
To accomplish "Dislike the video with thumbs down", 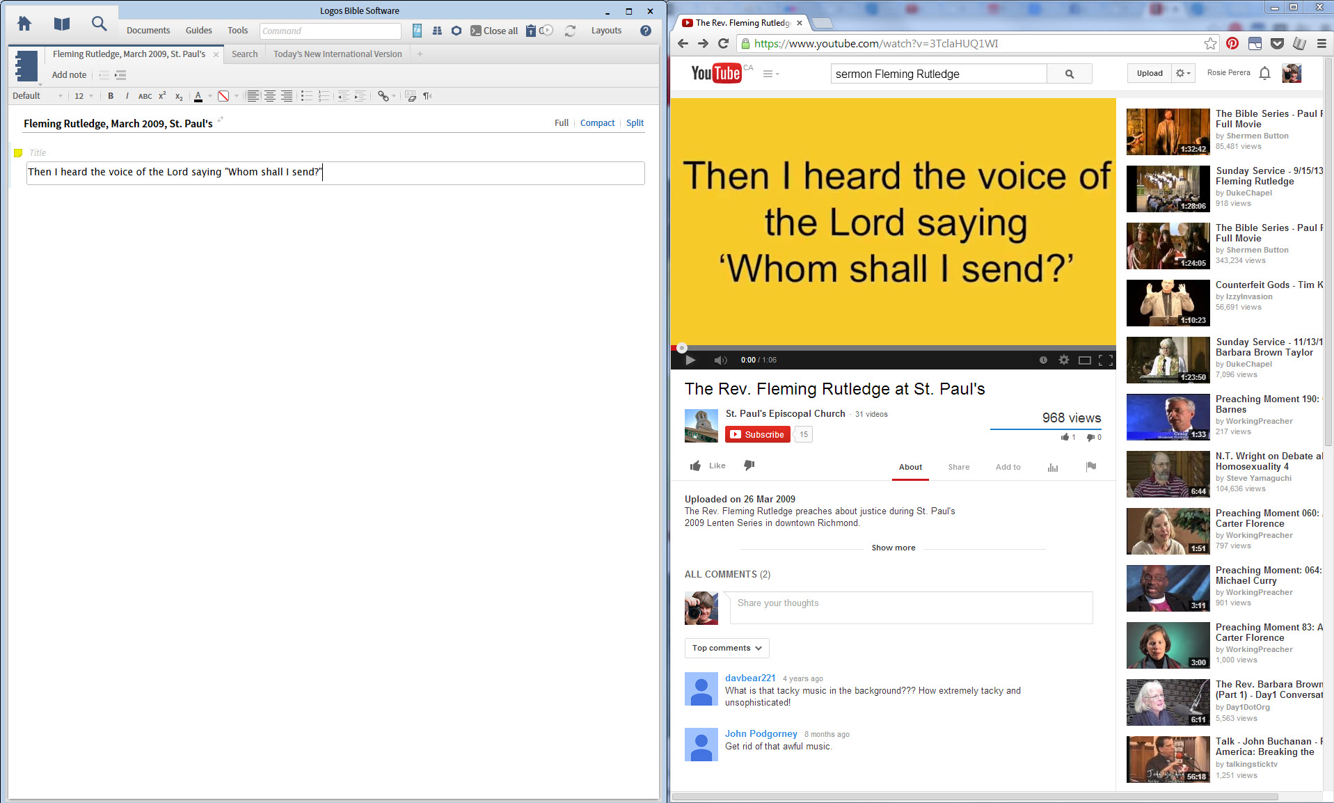I will (749, 466).
